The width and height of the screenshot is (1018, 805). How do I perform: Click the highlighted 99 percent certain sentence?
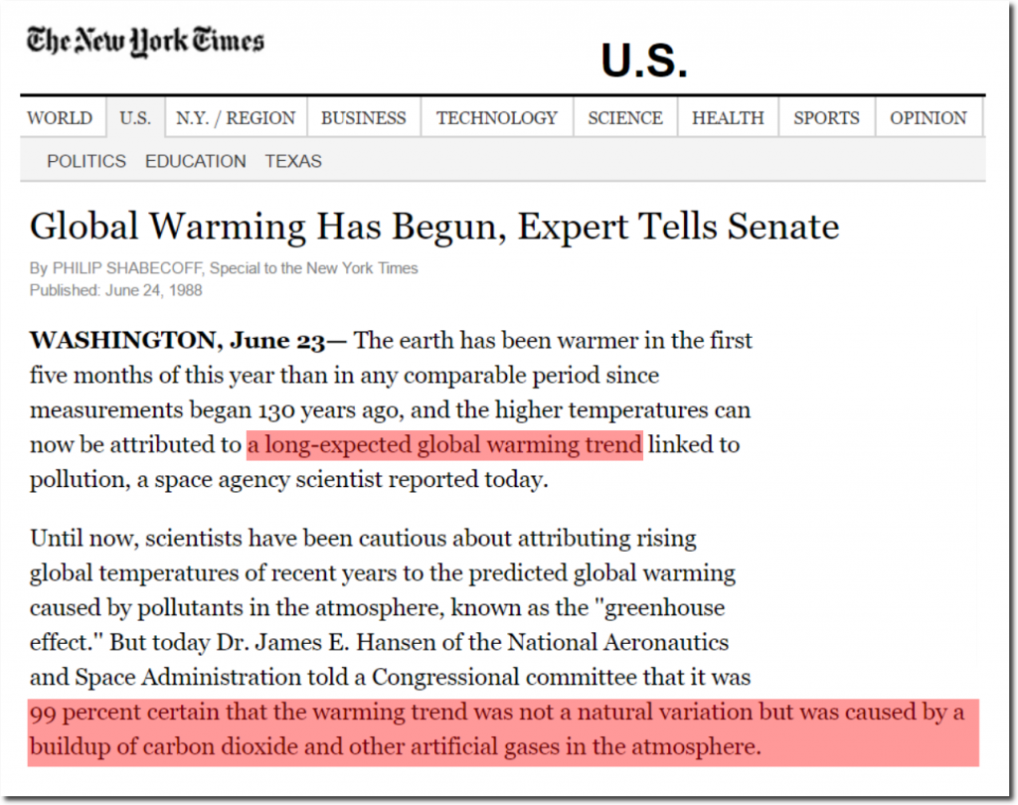coord(503,731)
